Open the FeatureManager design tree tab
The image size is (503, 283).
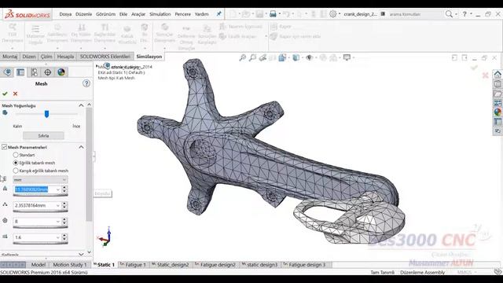click(7, 72)
